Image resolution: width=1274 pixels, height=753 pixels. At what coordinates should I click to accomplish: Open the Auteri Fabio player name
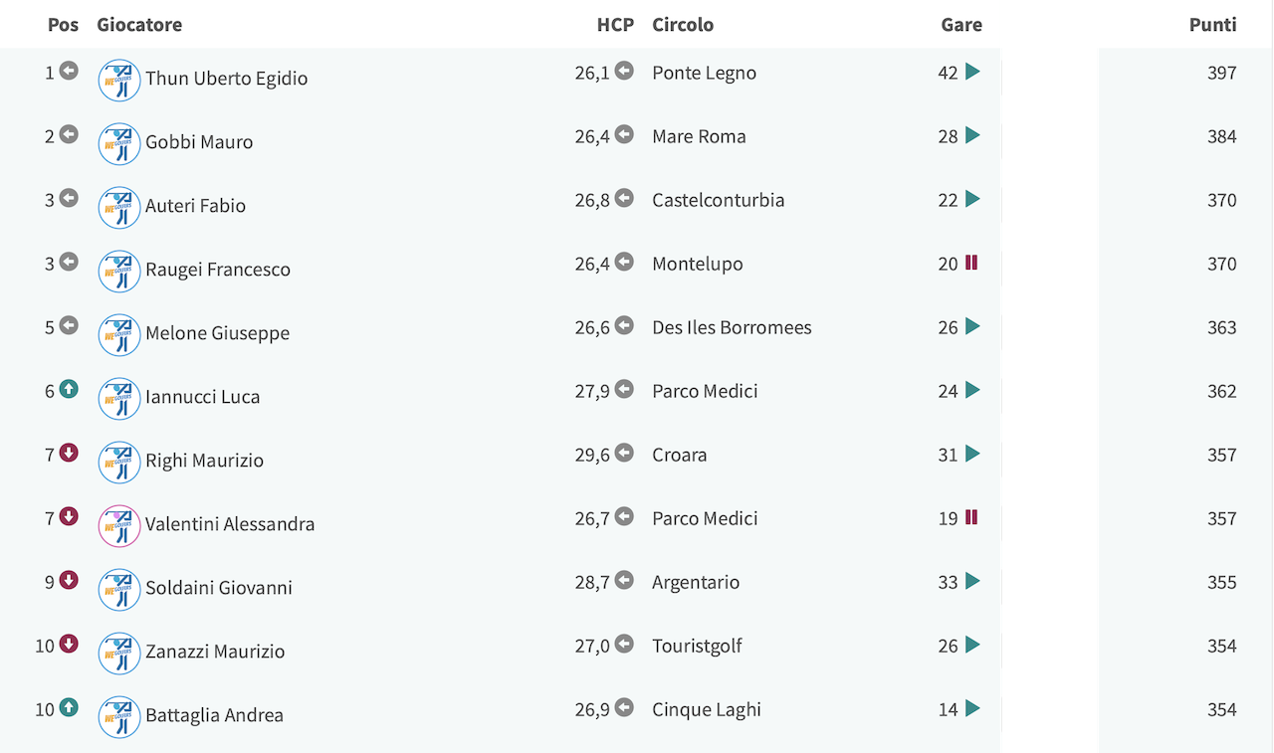195,206
